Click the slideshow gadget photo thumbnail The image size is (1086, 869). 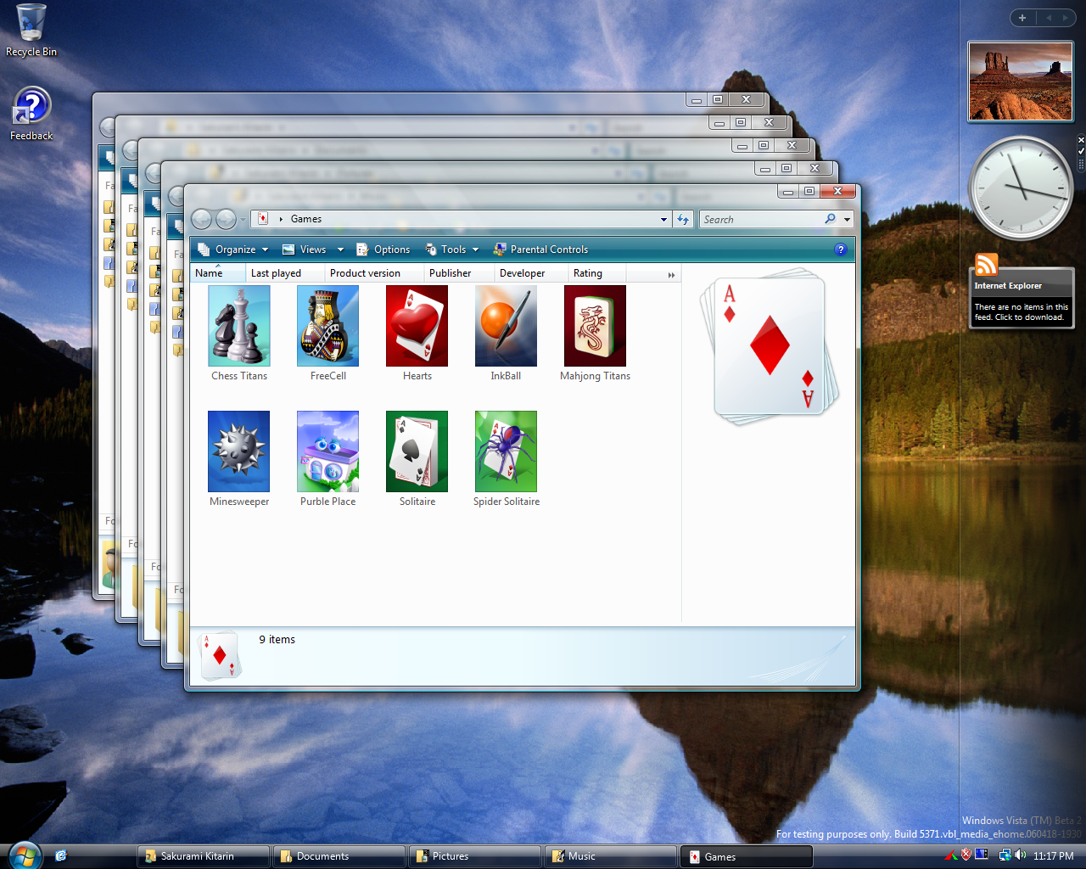coord(1021,81)
